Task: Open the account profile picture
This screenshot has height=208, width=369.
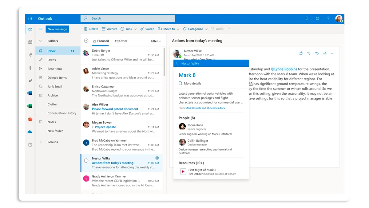Action: (x=339, y=18)
